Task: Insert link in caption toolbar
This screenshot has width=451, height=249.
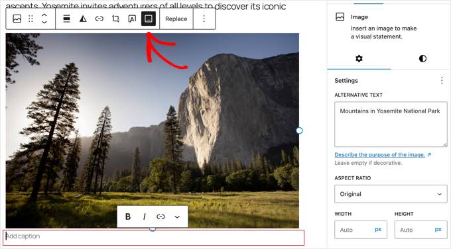Action: pos(161,217)
